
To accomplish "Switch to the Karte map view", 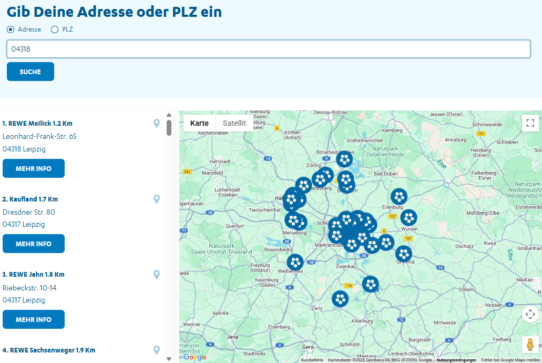I will pyautogui.click(x=199, y=123).
